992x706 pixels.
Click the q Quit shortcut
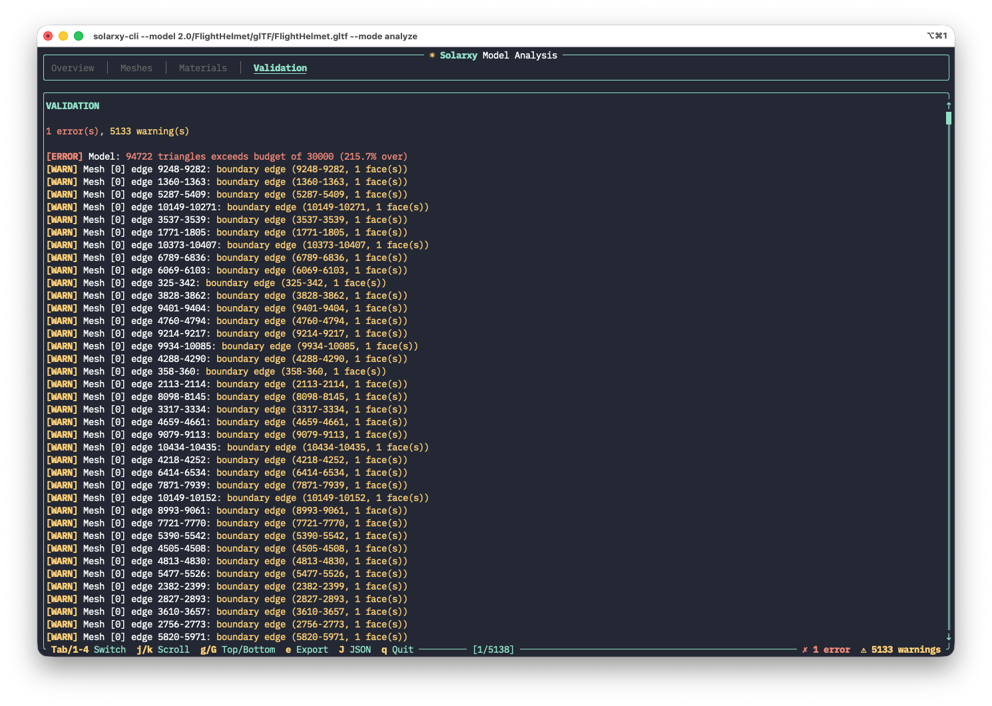397,649
